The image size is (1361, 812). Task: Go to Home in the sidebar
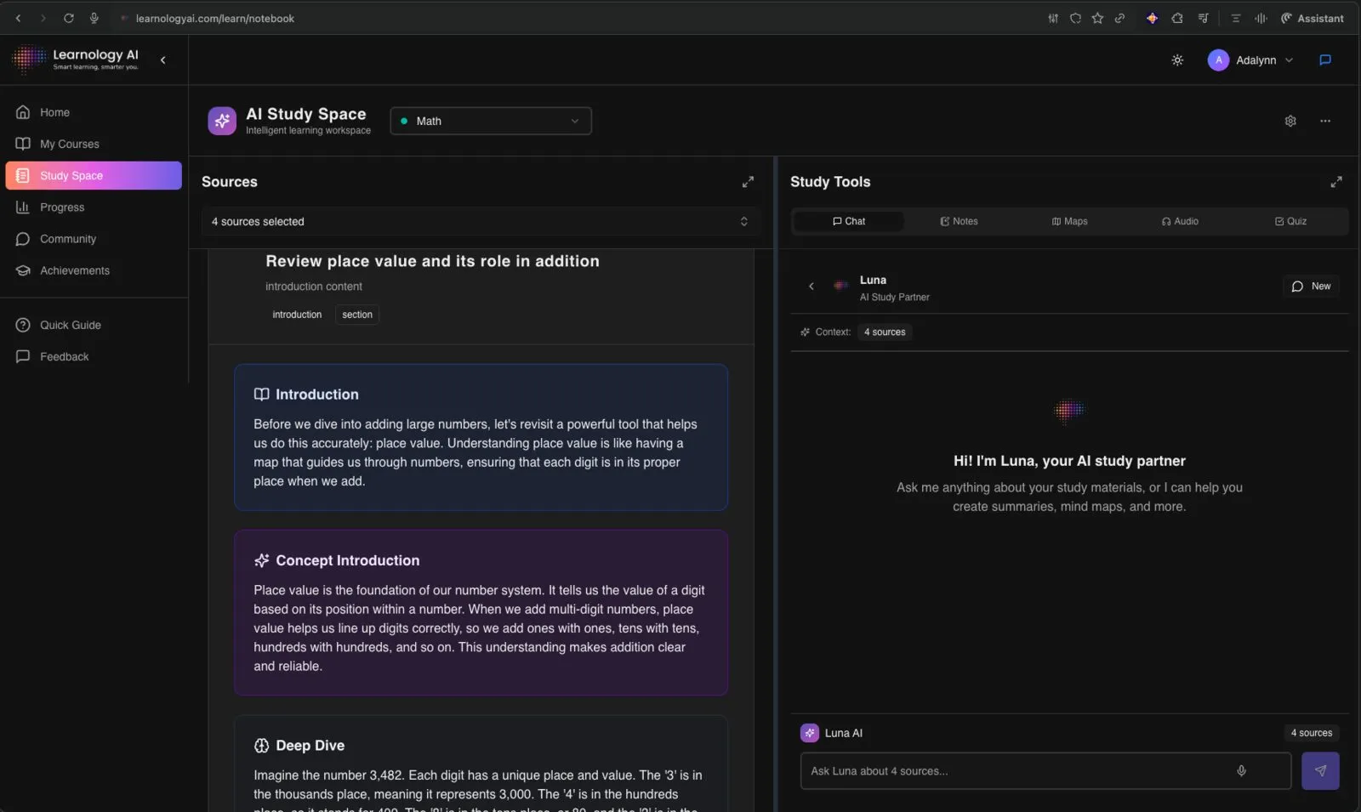(x=94, y=112)
